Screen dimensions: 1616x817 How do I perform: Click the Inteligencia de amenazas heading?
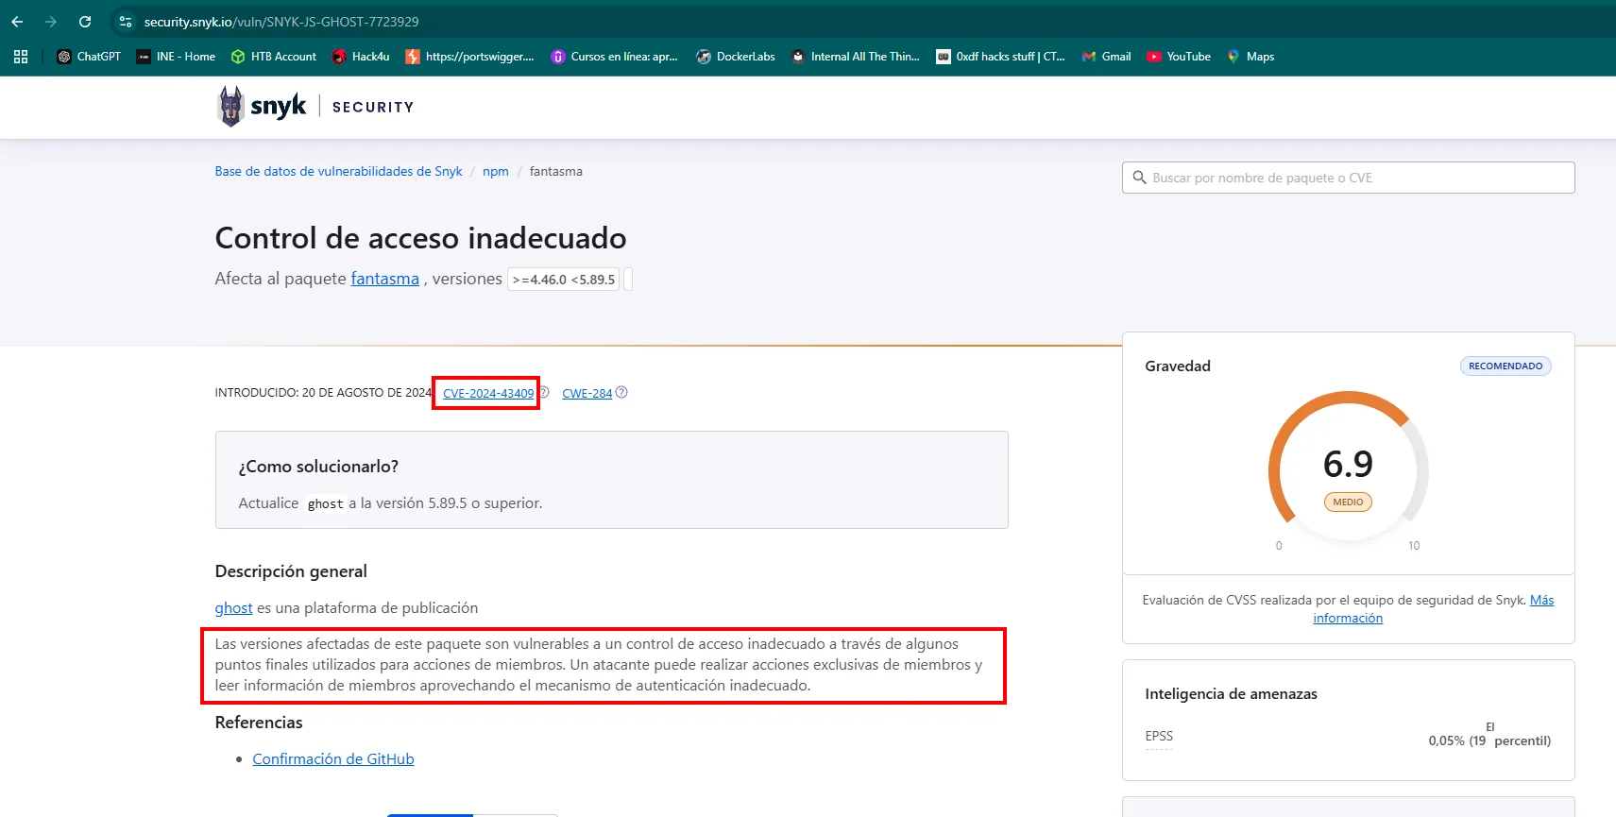point(1231,693)
